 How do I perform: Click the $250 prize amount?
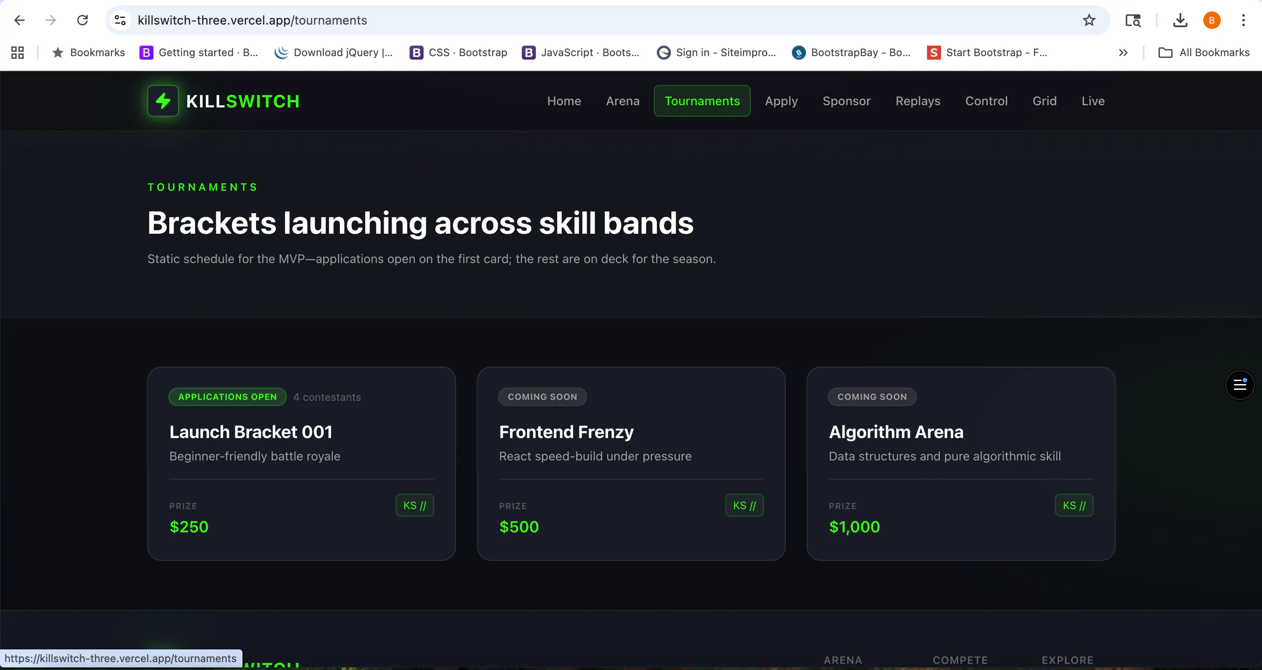(x=189, y=527)
